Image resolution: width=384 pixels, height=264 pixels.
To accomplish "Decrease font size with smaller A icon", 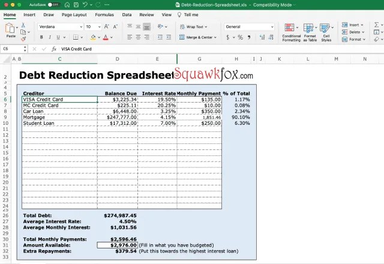I will tap(115, 26).
